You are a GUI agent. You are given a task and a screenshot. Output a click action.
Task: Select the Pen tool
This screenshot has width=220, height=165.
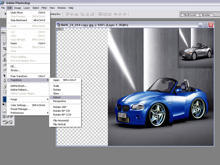pos(4,80)
